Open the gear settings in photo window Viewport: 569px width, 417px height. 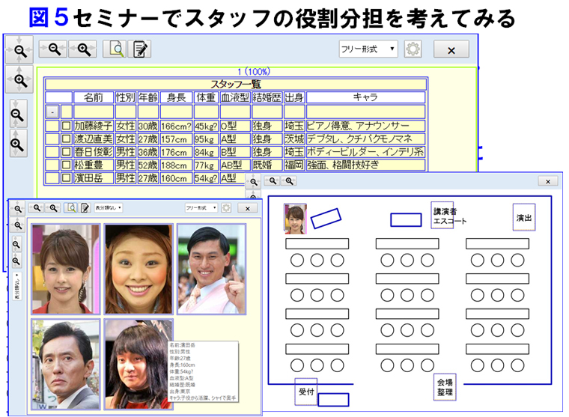pos(226,208)
